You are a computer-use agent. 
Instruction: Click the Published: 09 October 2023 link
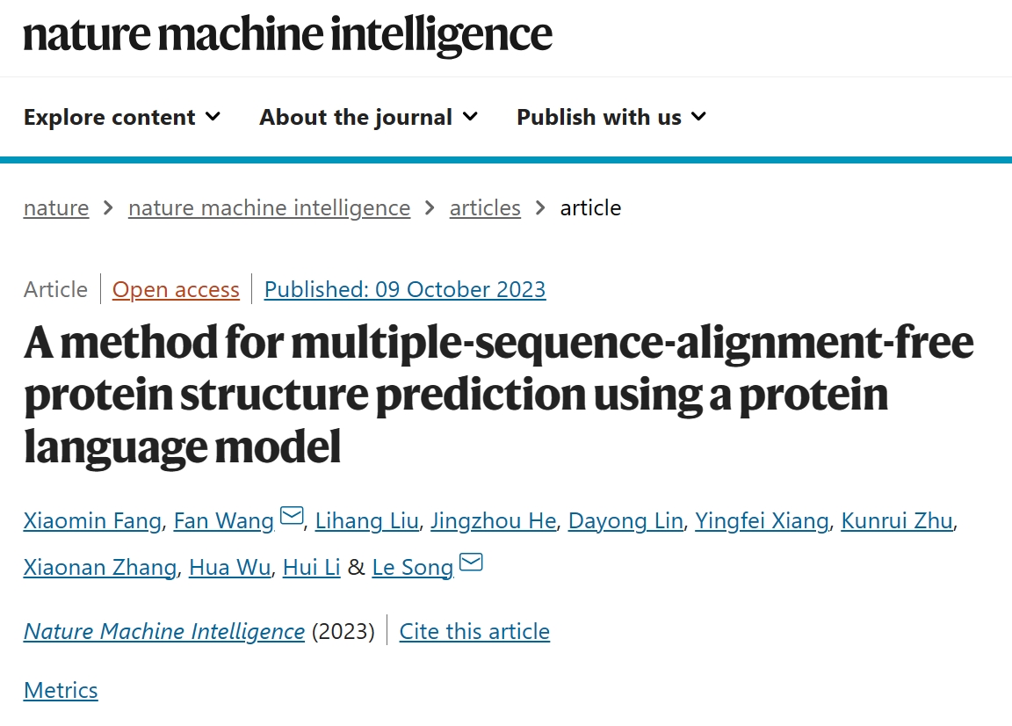[x=405, y=290]
